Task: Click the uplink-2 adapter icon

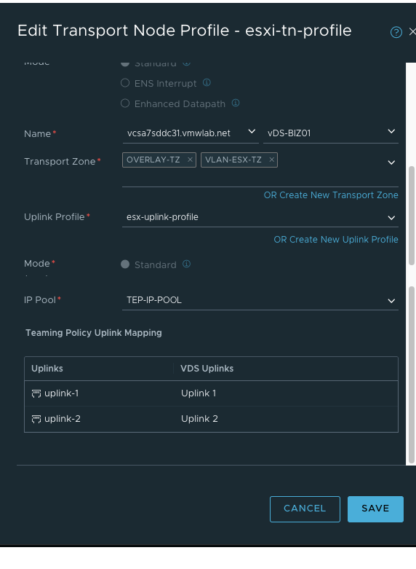Action: (36, 419)
